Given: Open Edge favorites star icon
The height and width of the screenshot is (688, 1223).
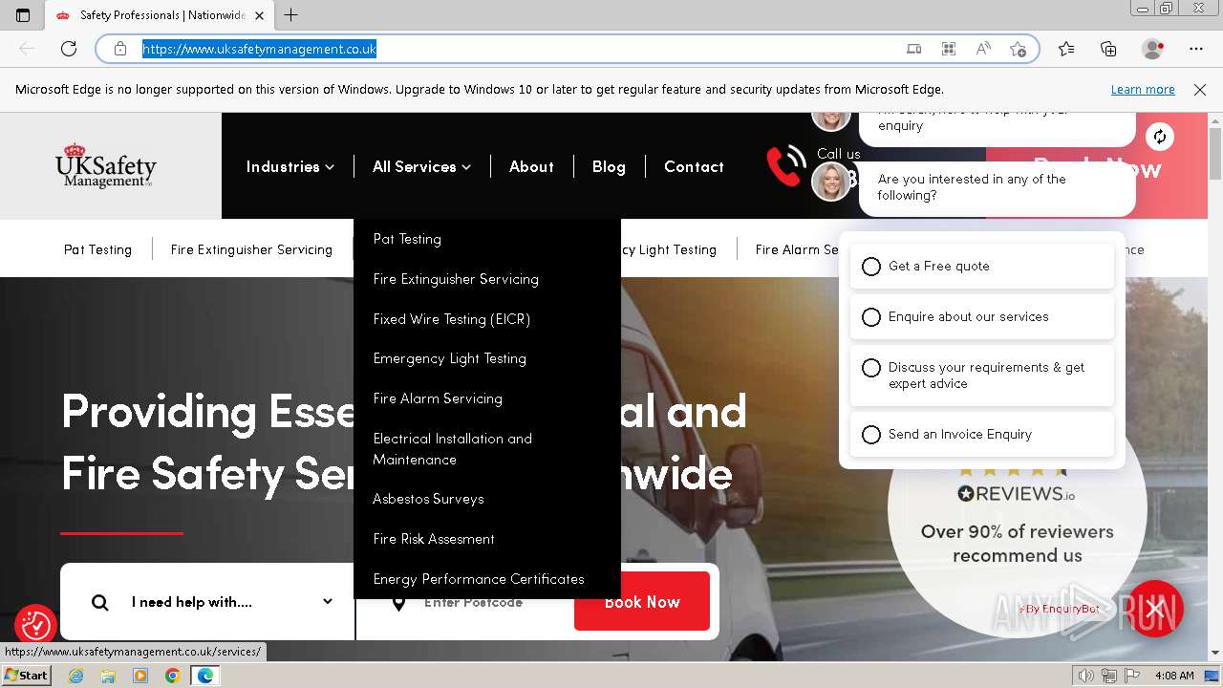Looking at the screenshot, I should [x=1066, y=49].
